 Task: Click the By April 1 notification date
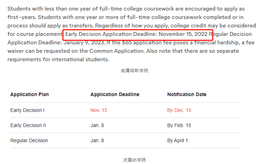pyautogui.click(x=178, y=140)
